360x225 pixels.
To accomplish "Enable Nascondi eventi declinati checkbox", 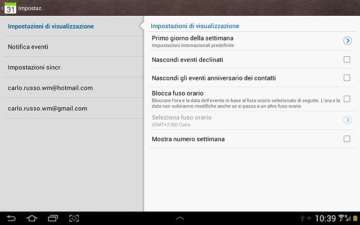I will click(x=346, y=60).
